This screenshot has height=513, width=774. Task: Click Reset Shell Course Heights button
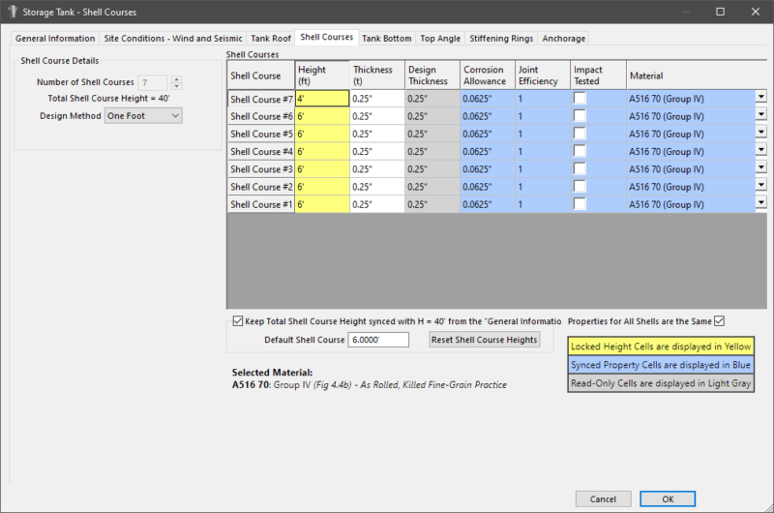[x=484, y=340]
